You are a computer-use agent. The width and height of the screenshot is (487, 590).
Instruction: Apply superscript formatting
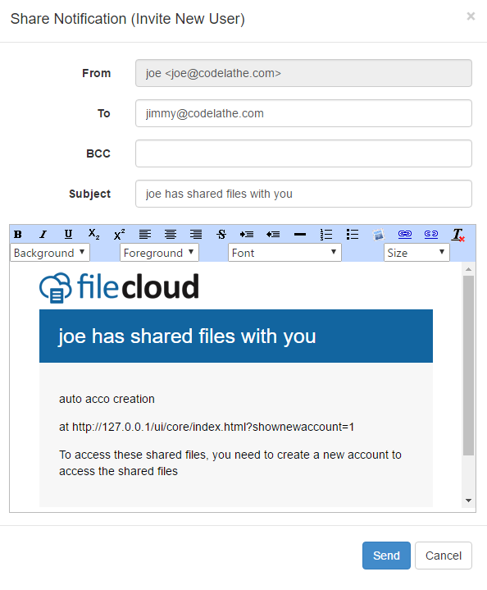pyautogui.click(x=119, y=235)
